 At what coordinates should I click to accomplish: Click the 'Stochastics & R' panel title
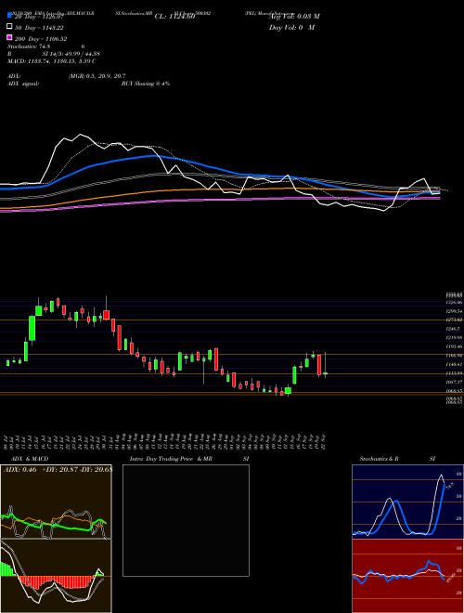coord(379,459)
